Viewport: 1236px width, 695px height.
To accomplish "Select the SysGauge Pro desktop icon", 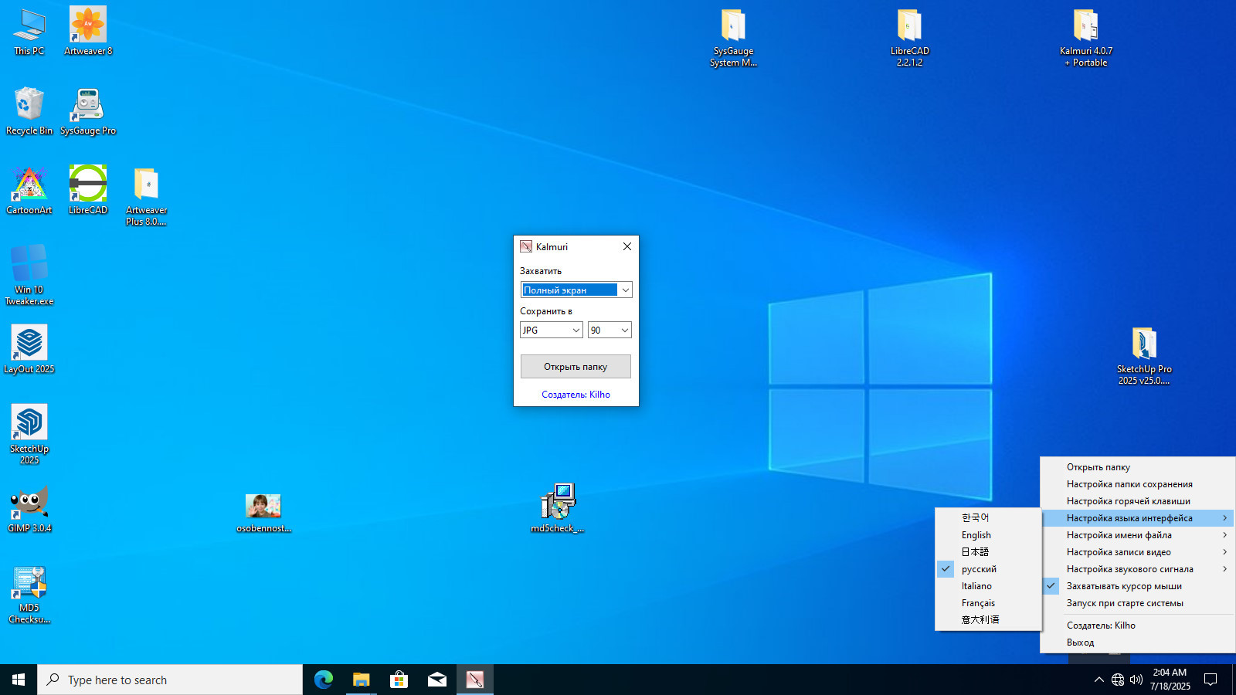I will (88, 111).
